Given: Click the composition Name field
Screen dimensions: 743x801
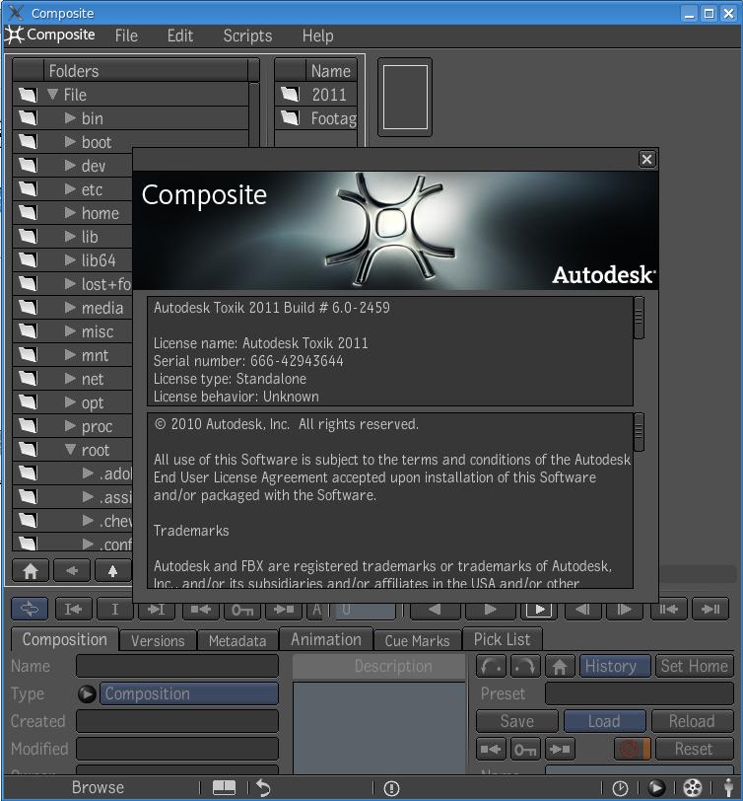Looking at the screenshot, I should 177,666.
